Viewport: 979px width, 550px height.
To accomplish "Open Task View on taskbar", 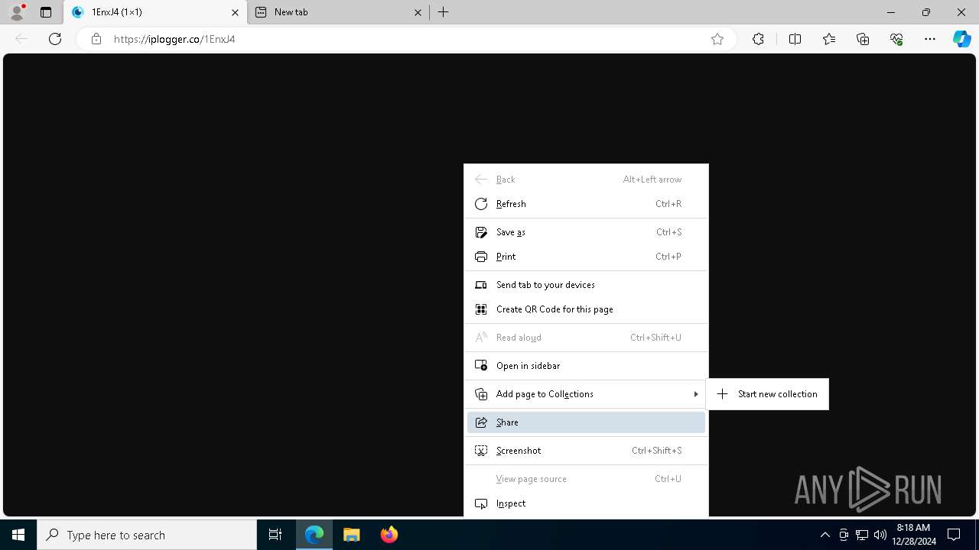I will 275,535.
